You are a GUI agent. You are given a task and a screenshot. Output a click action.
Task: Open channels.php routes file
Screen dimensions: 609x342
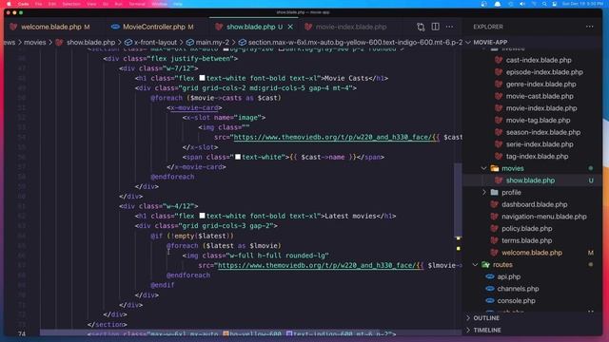click(x=518, y=289)
